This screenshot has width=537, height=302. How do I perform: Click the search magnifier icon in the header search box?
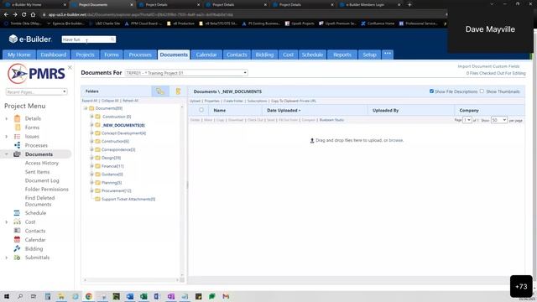click(x=112, y=39)
